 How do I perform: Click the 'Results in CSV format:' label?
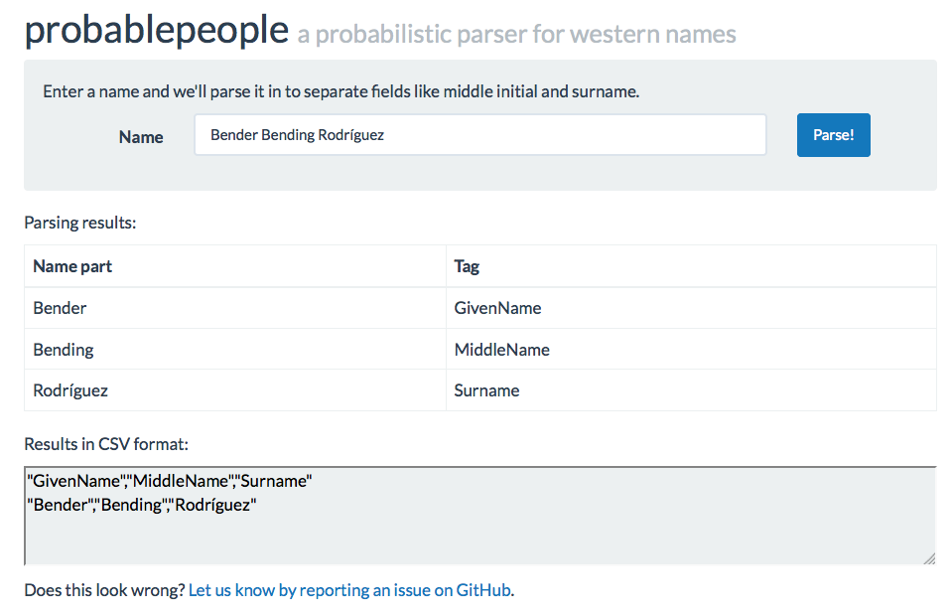point(106,444)
